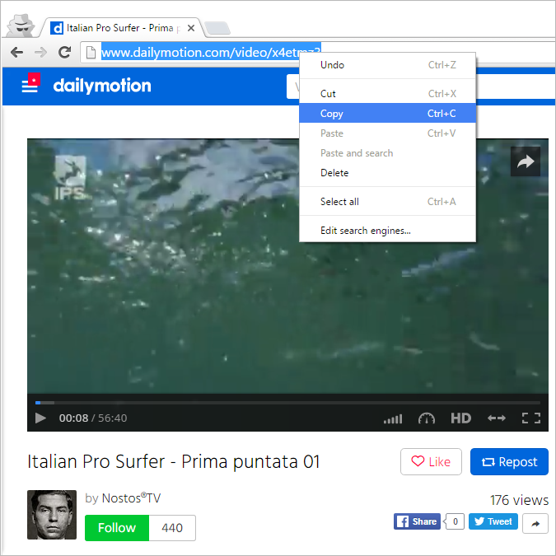Click the 176 views text
This screenshot has width=556, height=556.
(519, 500)
